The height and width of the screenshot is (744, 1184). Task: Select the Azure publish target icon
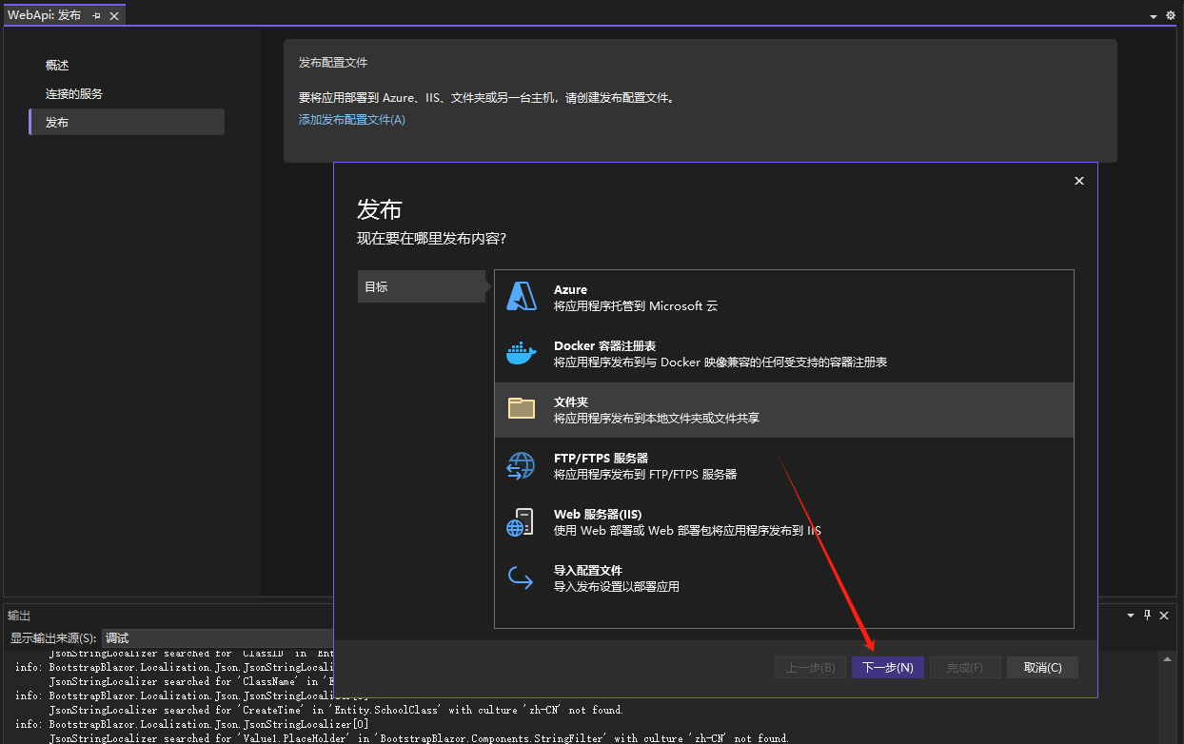[x=521, y=295]
